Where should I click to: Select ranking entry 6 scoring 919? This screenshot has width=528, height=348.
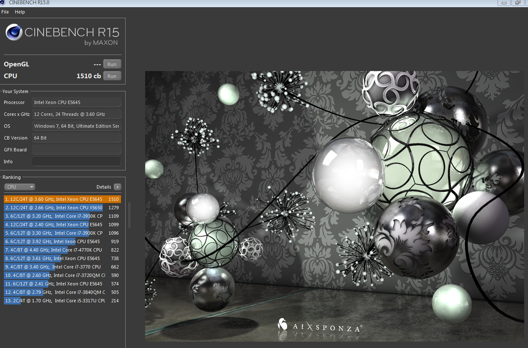click(63, 241)
